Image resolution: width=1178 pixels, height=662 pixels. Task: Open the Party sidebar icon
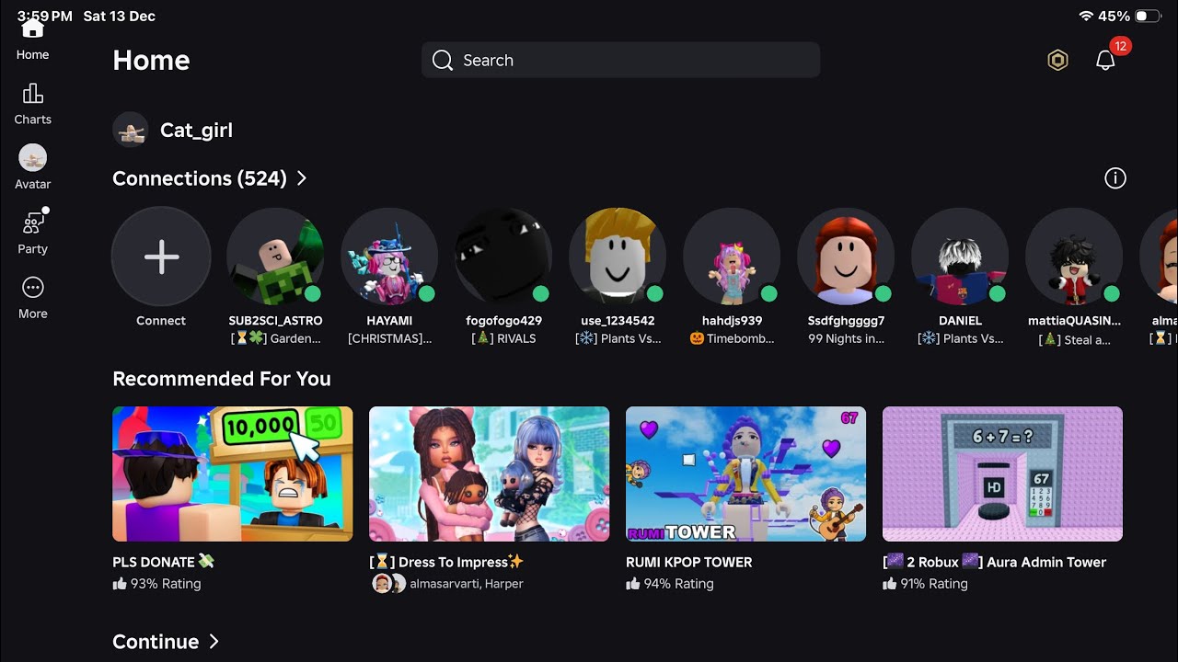tap(33, 223)
